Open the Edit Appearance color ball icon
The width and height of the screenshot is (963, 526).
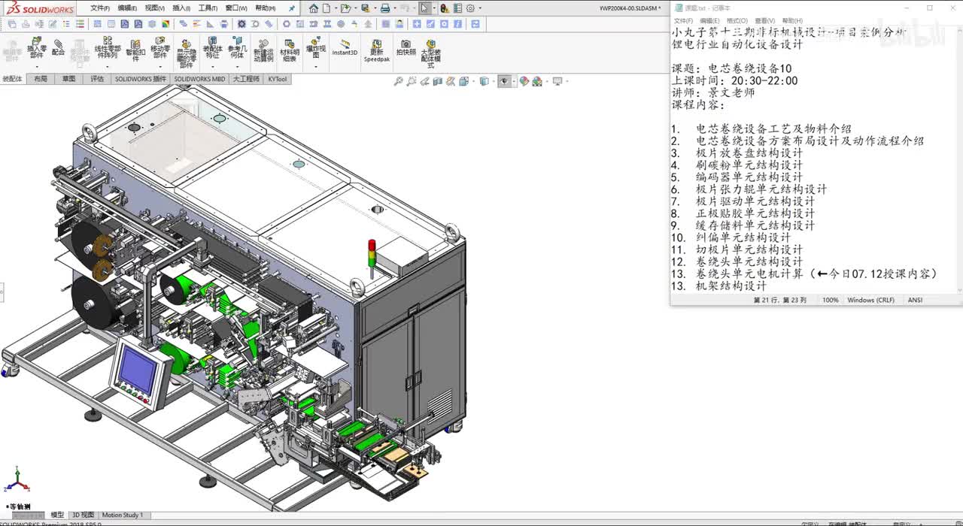pyautogui.click(x=524, y=81)
